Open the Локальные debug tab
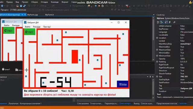Viewport: 193px width, 109px height. point(13,104)
